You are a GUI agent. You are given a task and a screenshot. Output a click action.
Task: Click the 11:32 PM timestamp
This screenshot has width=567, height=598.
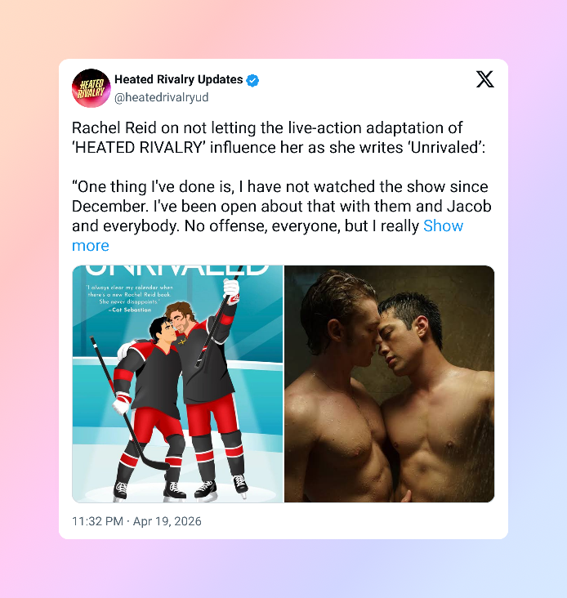[97, 521]
